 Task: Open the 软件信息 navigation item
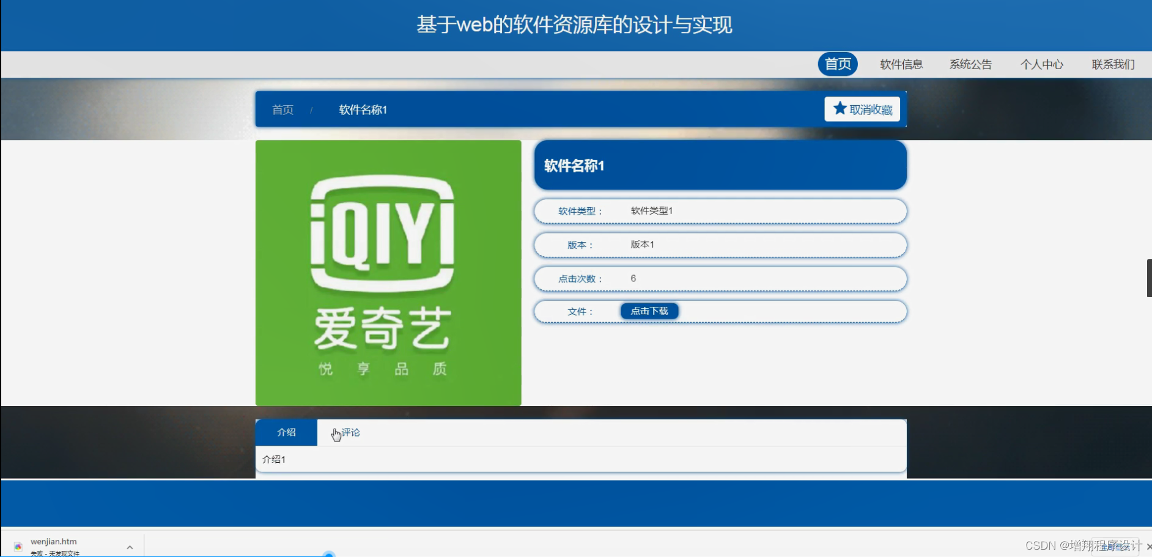click(901, 64)
